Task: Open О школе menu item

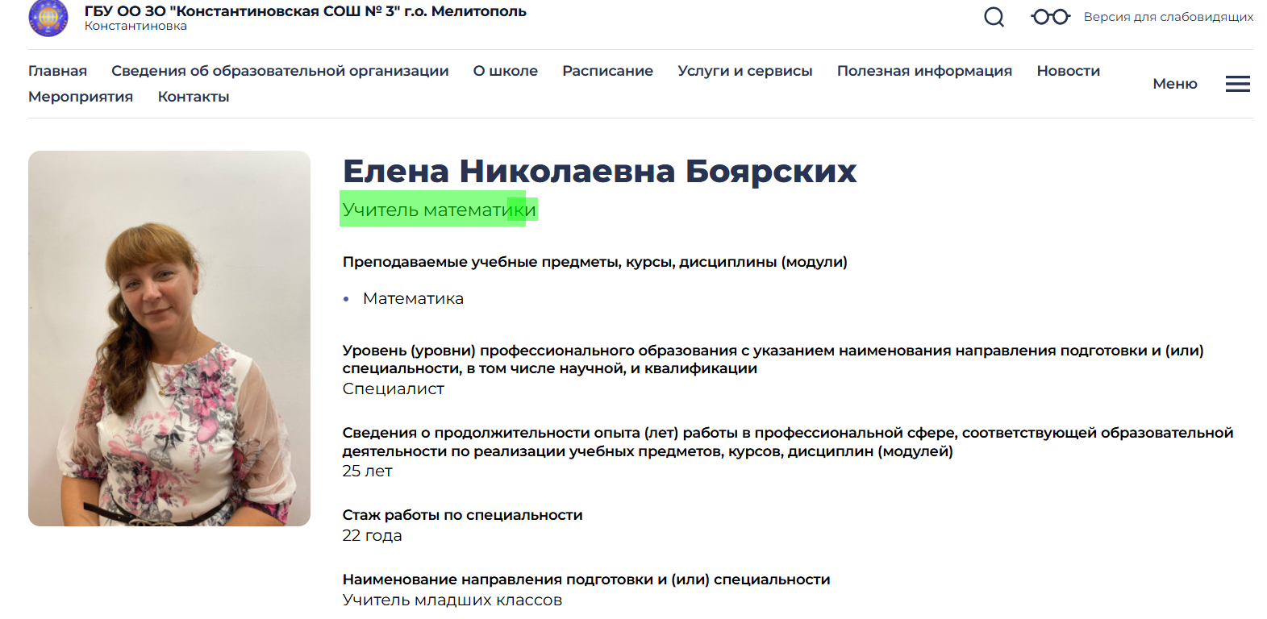Action: [x=506, y=71]
